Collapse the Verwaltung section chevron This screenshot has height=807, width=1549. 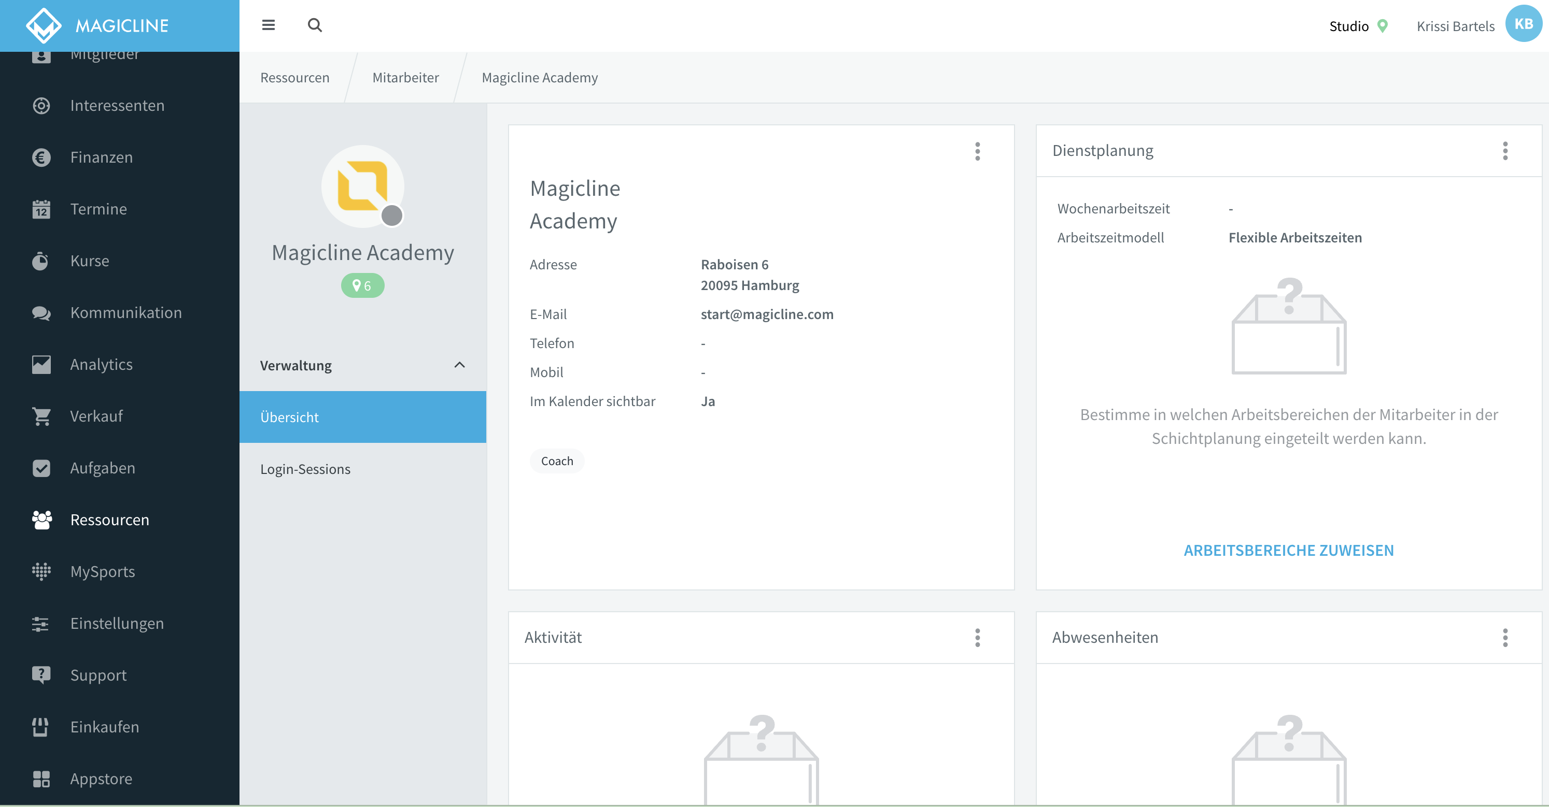[x=459, y=365]
